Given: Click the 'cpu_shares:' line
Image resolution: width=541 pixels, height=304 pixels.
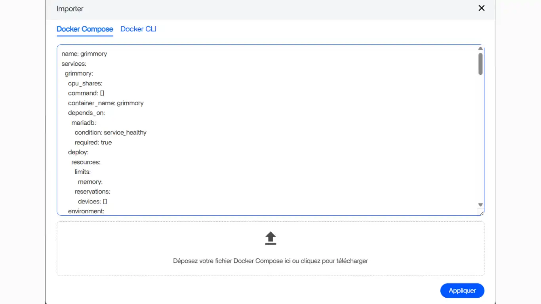Looking at the screenshot, I should (x=85, y=84).
